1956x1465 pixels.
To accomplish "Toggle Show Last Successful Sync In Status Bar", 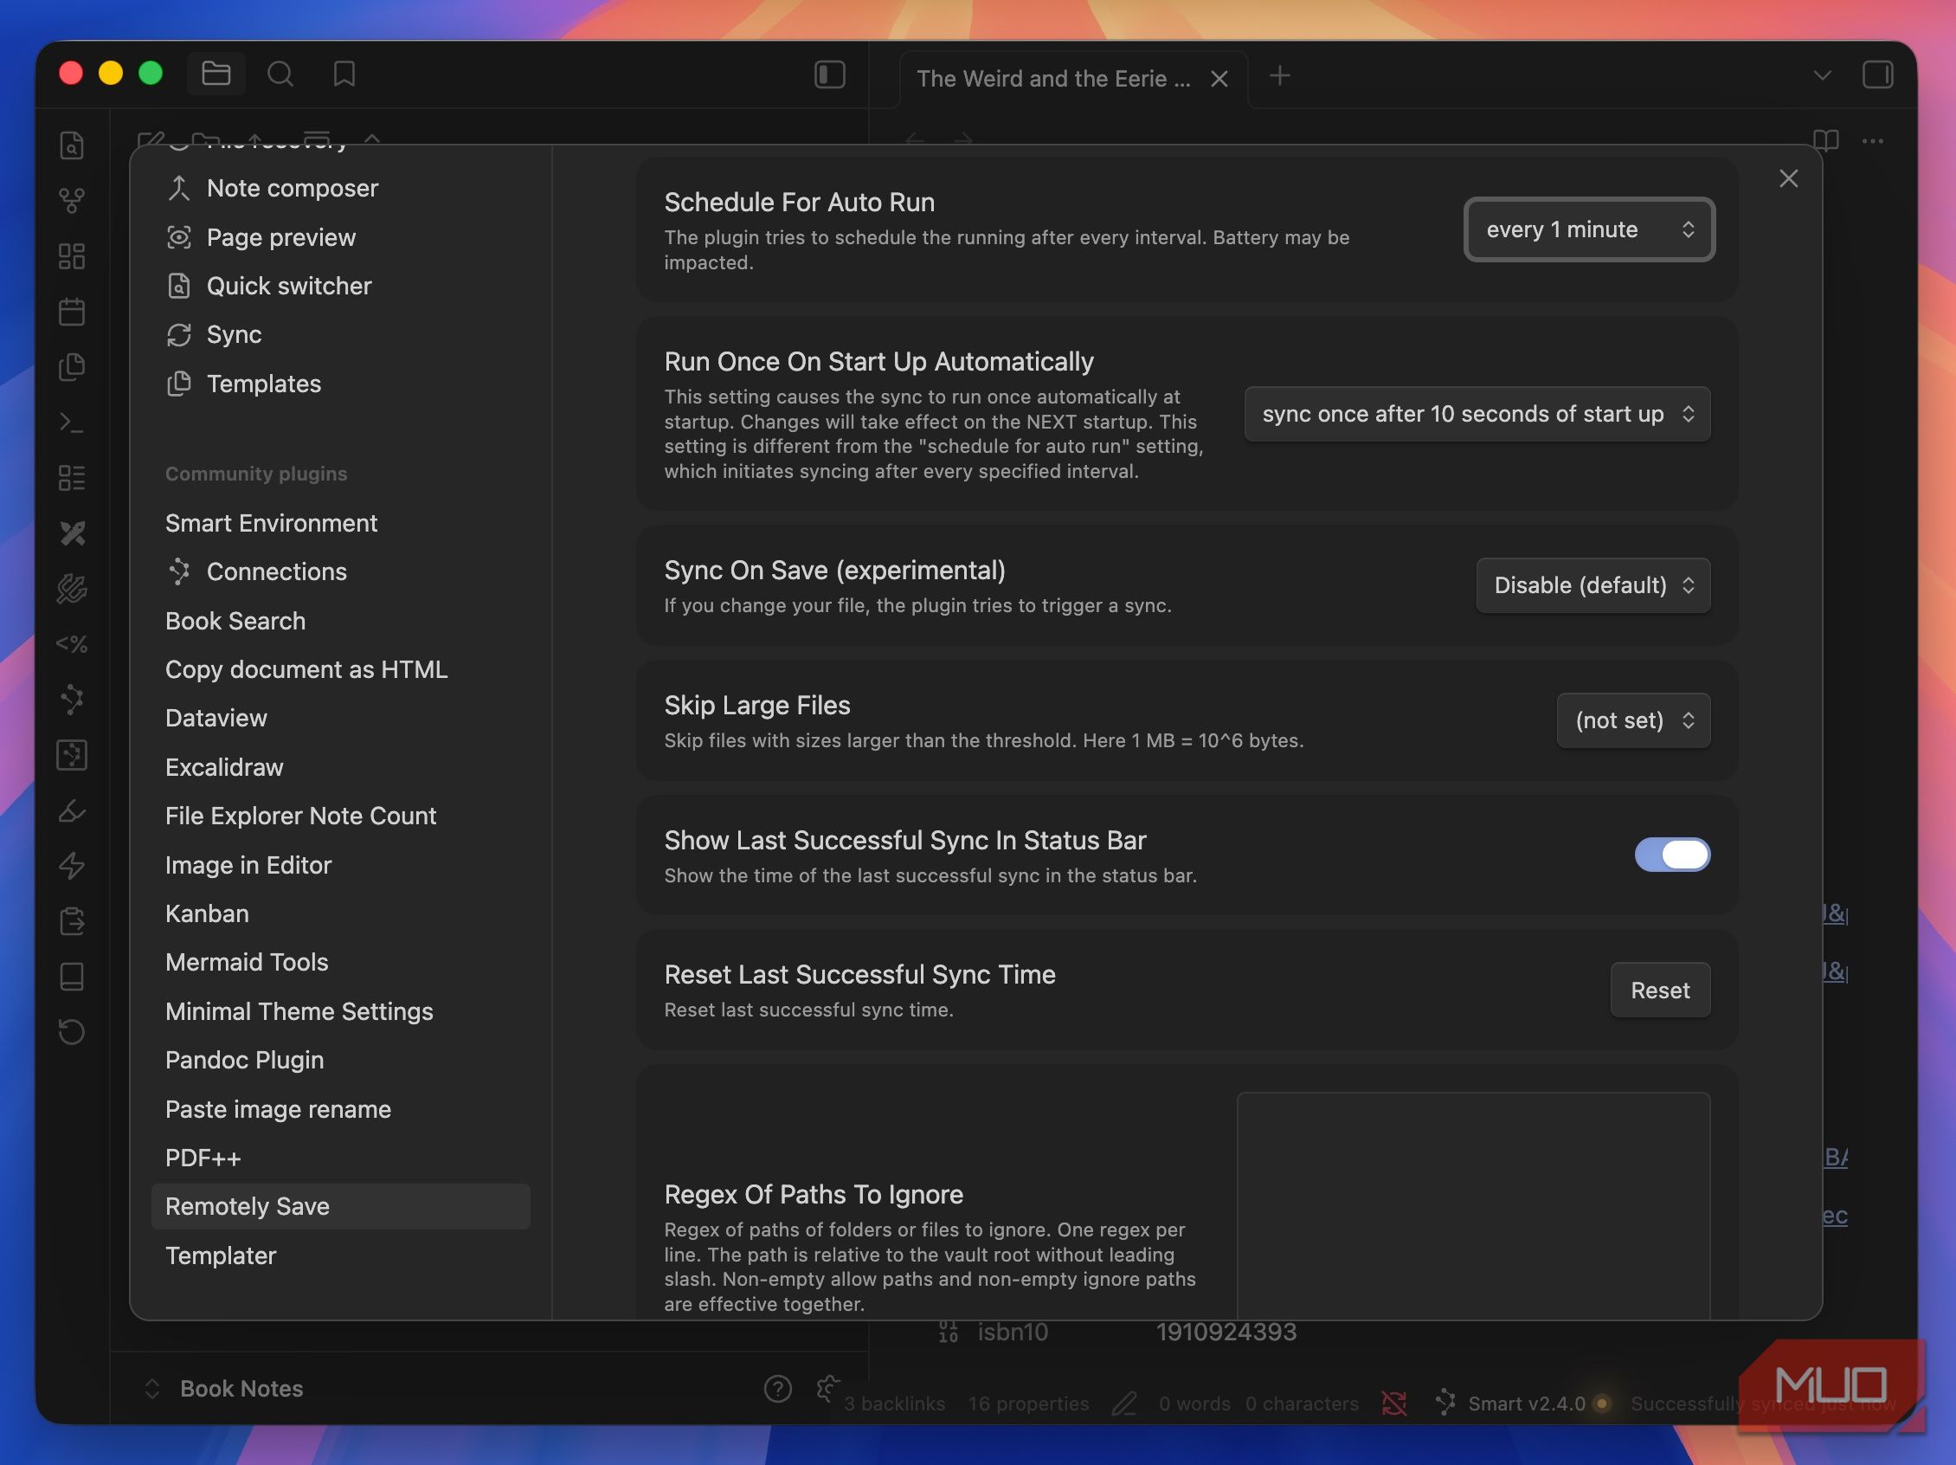I will (x=1672, y=855).
